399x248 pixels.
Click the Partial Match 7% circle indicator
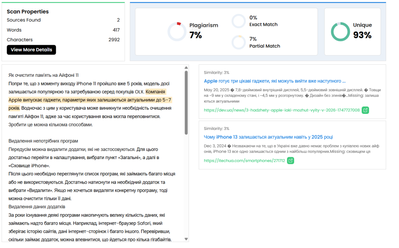[x=238, y=43]
